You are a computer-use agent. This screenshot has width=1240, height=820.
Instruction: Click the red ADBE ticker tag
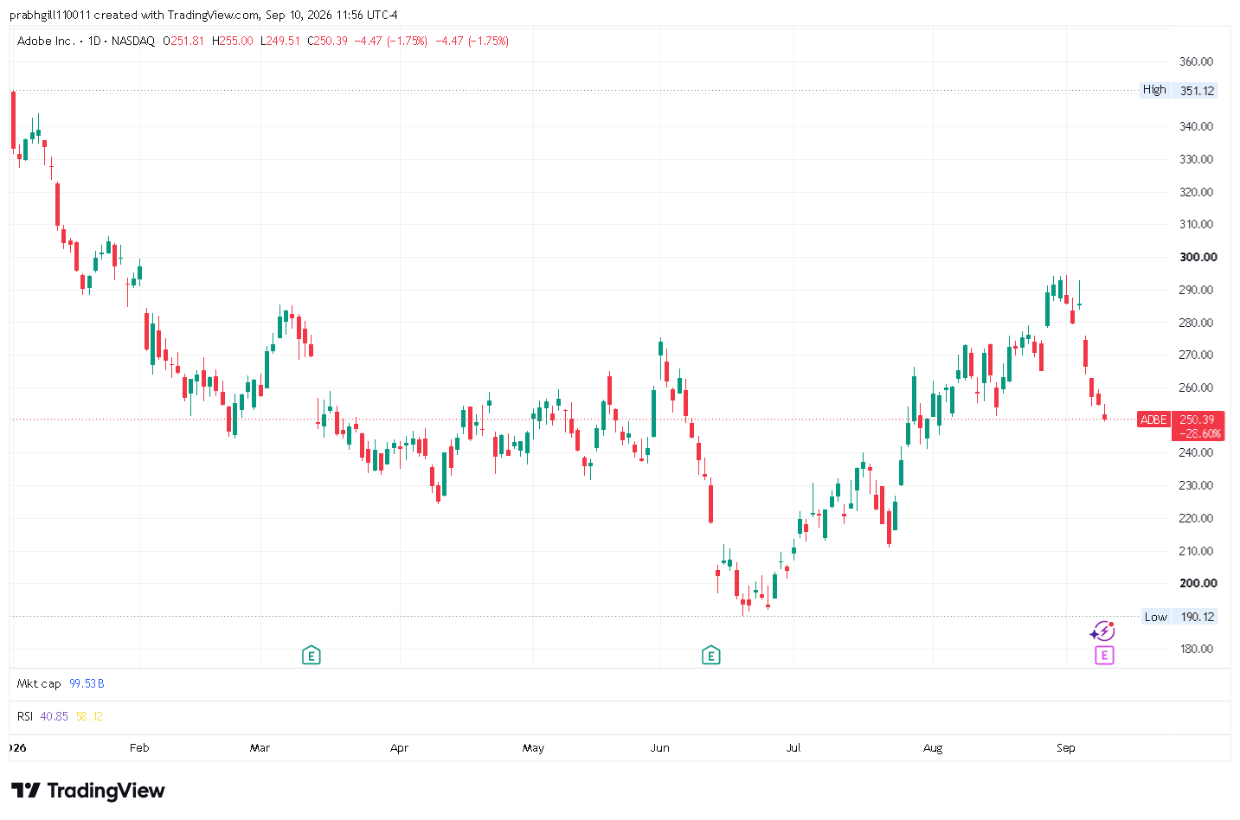[x=1153, y=420]
